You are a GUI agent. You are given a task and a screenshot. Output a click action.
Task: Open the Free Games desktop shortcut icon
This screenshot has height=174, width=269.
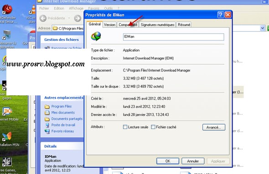(7, 162)
